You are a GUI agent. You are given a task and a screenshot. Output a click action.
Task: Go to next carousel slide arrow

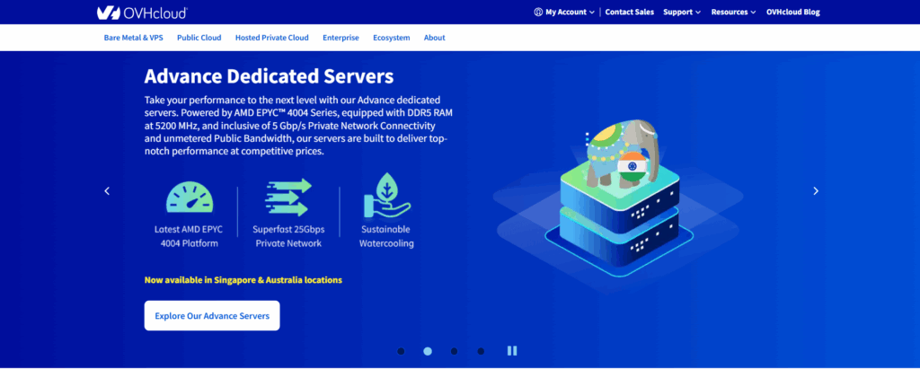click(x=816, y=190)
